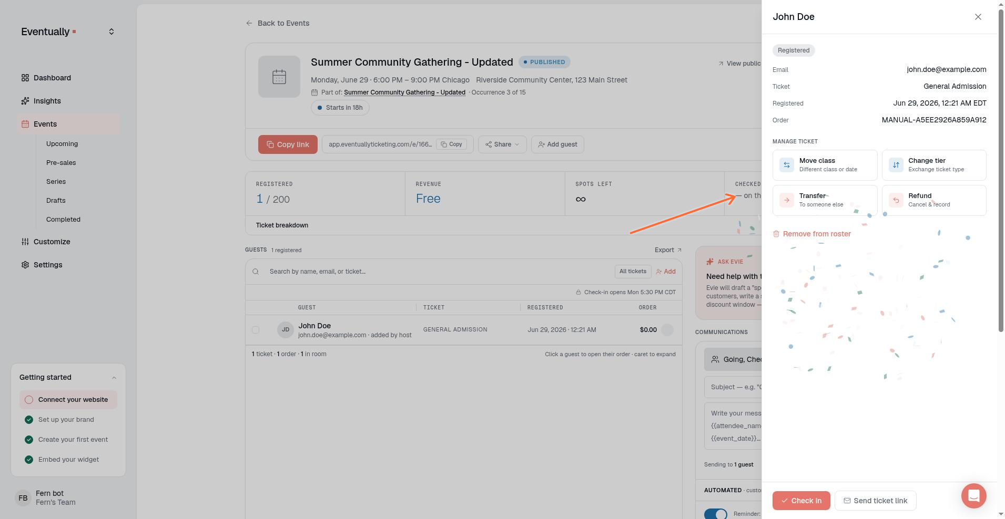
Task: Click the Change tier exchange icon
Action: coord(896,165)
